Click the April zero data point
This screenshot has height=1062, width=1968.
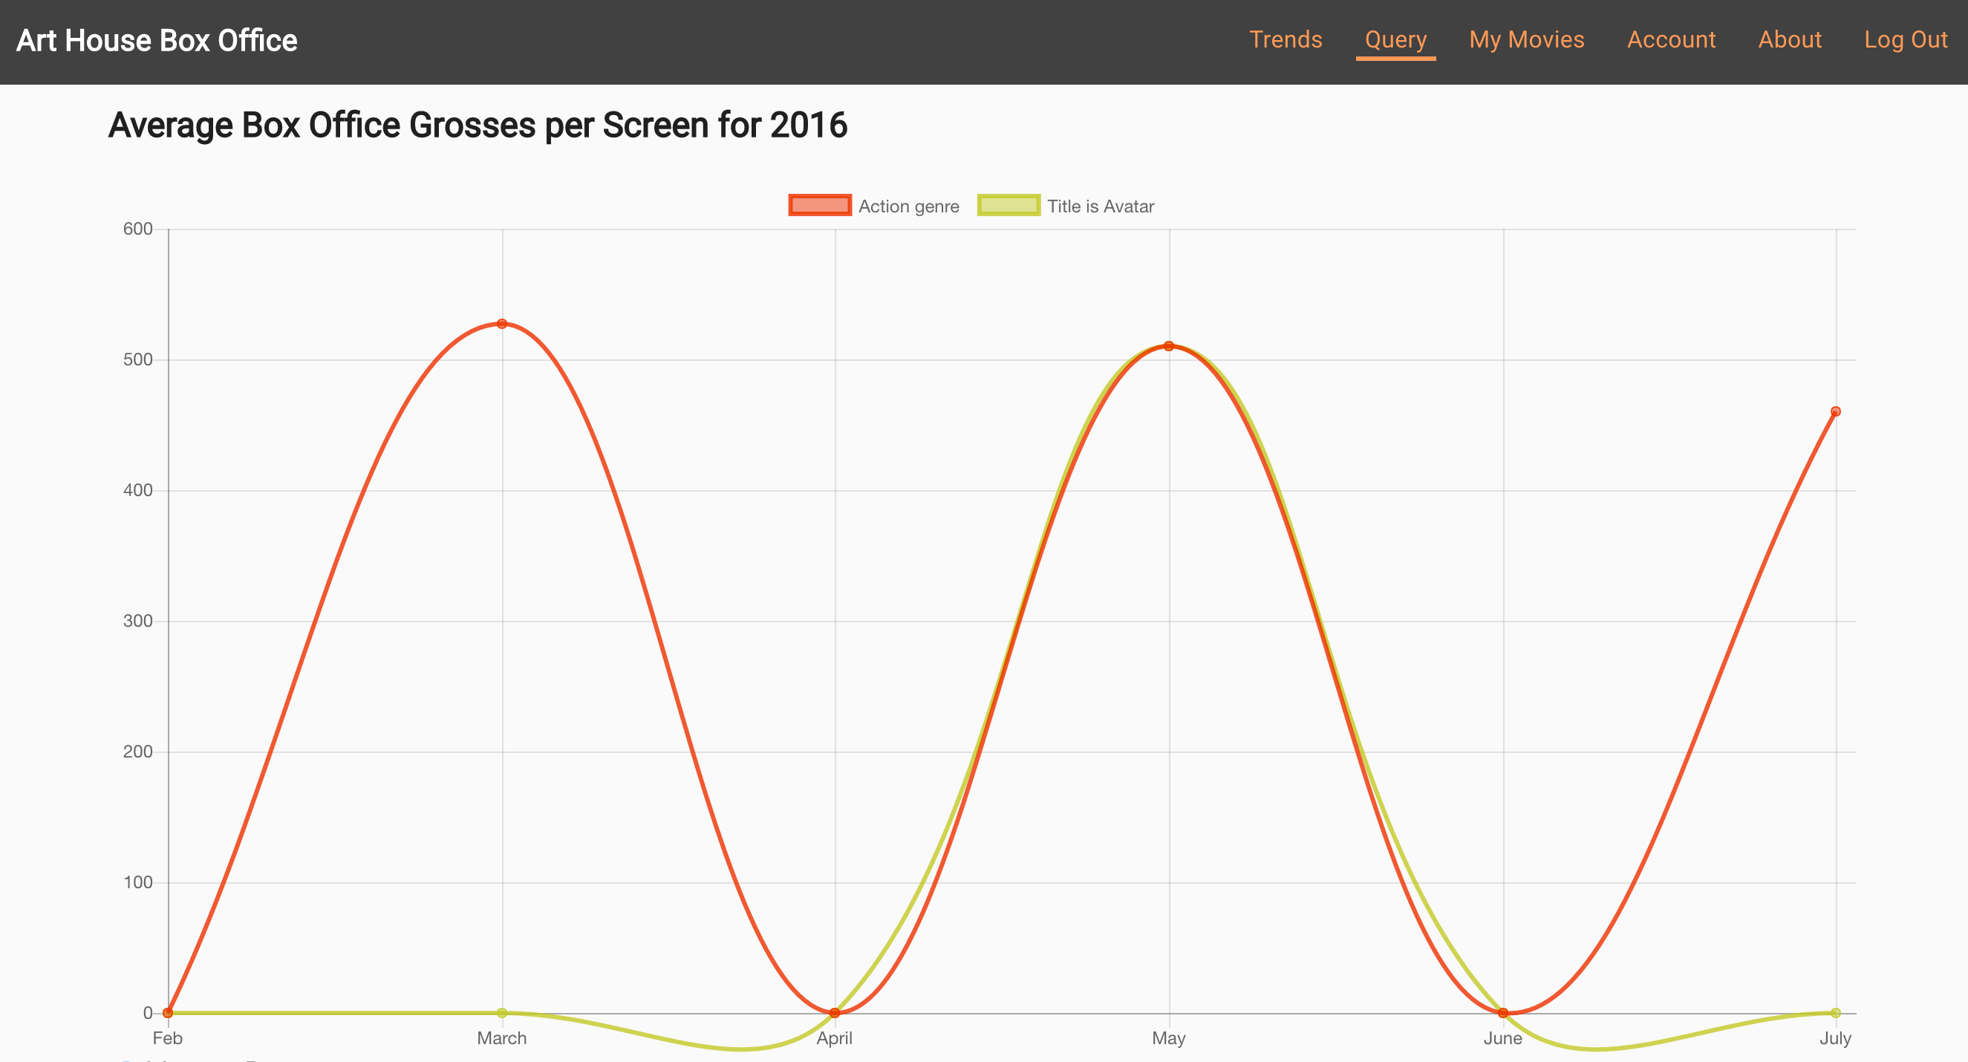coord(834,1013)
